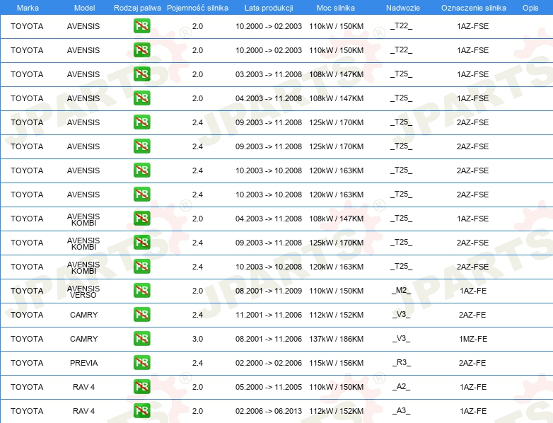Image resolution: width=553 pixels, height=423 pixels.
Task: Click TOYOTA in the AVENSIS VERSO row
Action: [x=27, y=291]
